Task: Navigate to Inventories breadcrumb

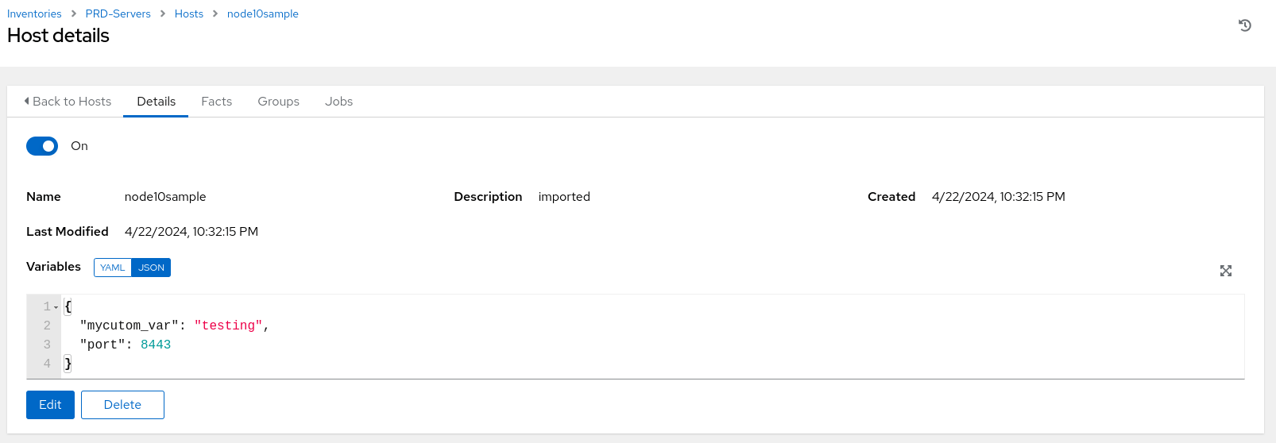Action: coord(34,13)
